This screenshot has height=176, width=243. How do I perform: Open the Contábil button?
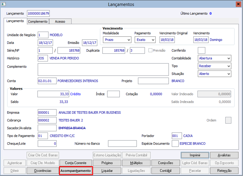click(165, 171)
